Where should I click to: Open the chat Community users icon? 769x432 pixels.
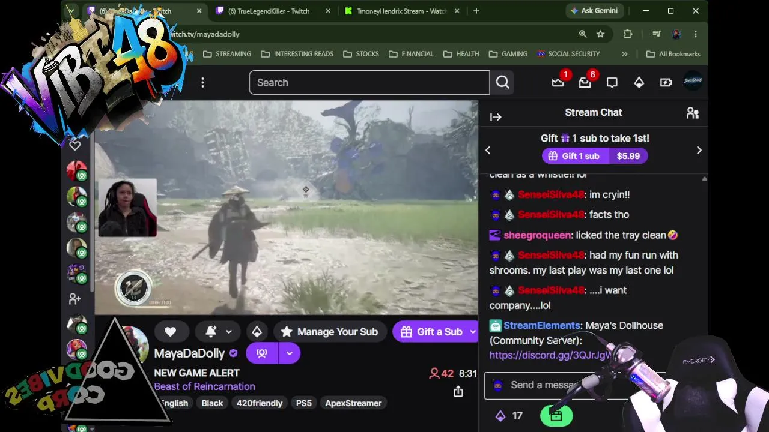(x=693, y=113)
